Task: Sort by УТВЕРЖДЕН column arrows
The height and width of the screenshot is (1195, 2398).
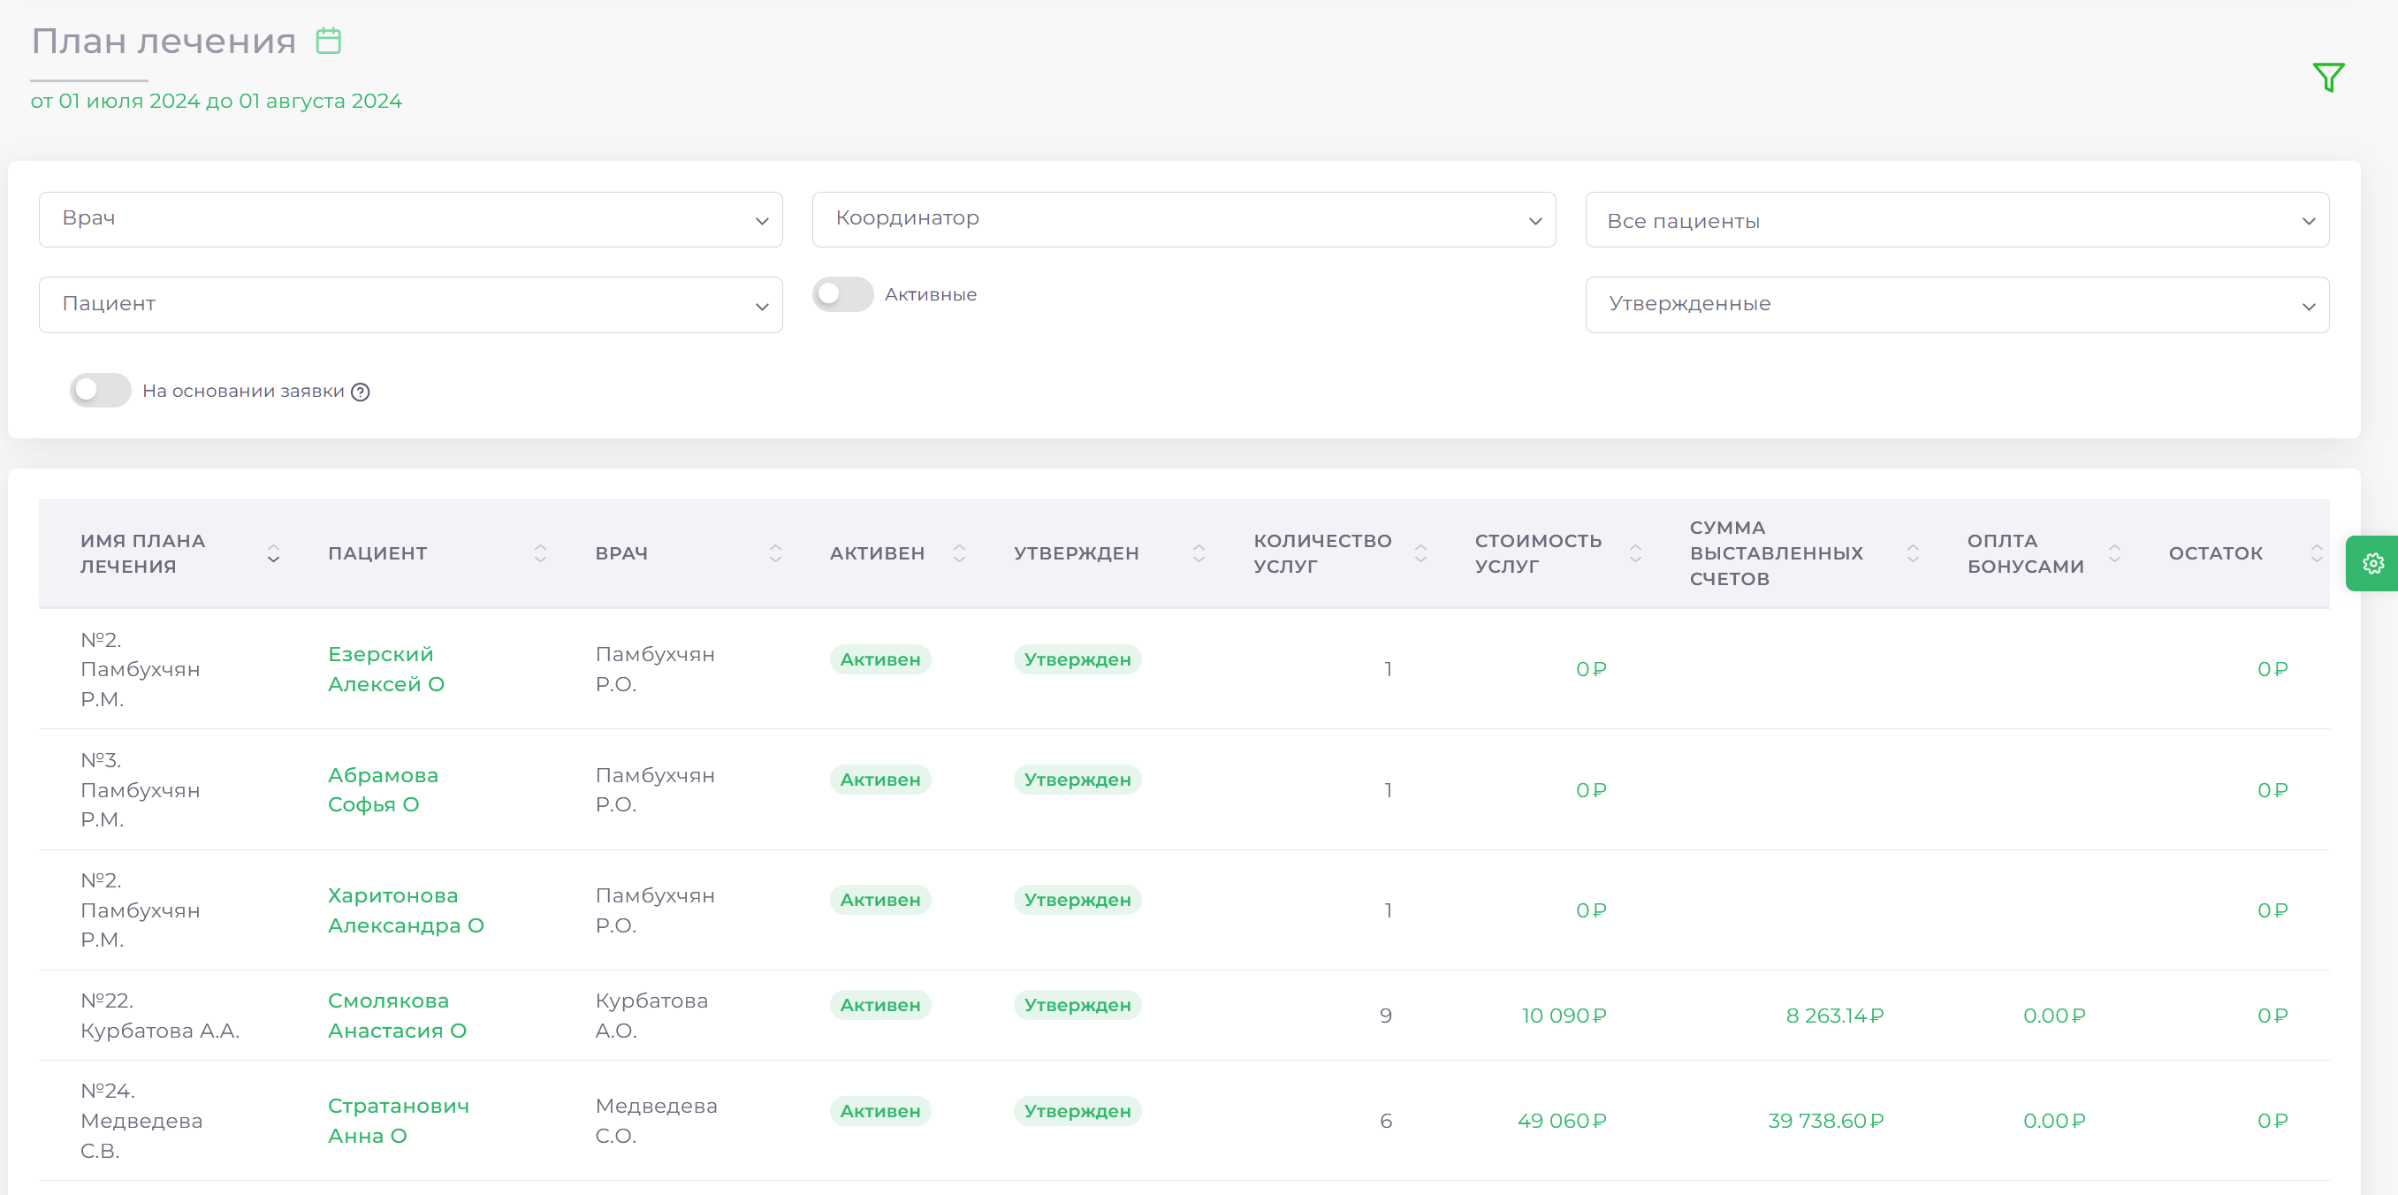Action: pos(1199,554)
